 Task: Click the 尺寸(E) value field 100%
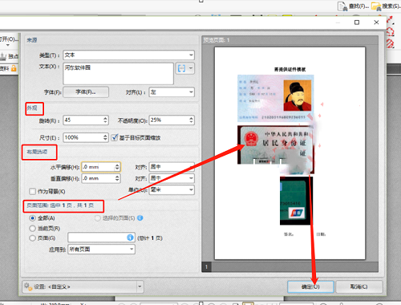[83, 137]
